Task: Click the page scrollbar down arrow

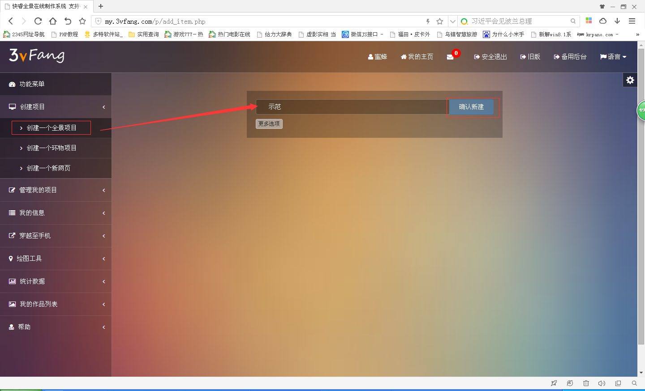Action: pos(641,373)
